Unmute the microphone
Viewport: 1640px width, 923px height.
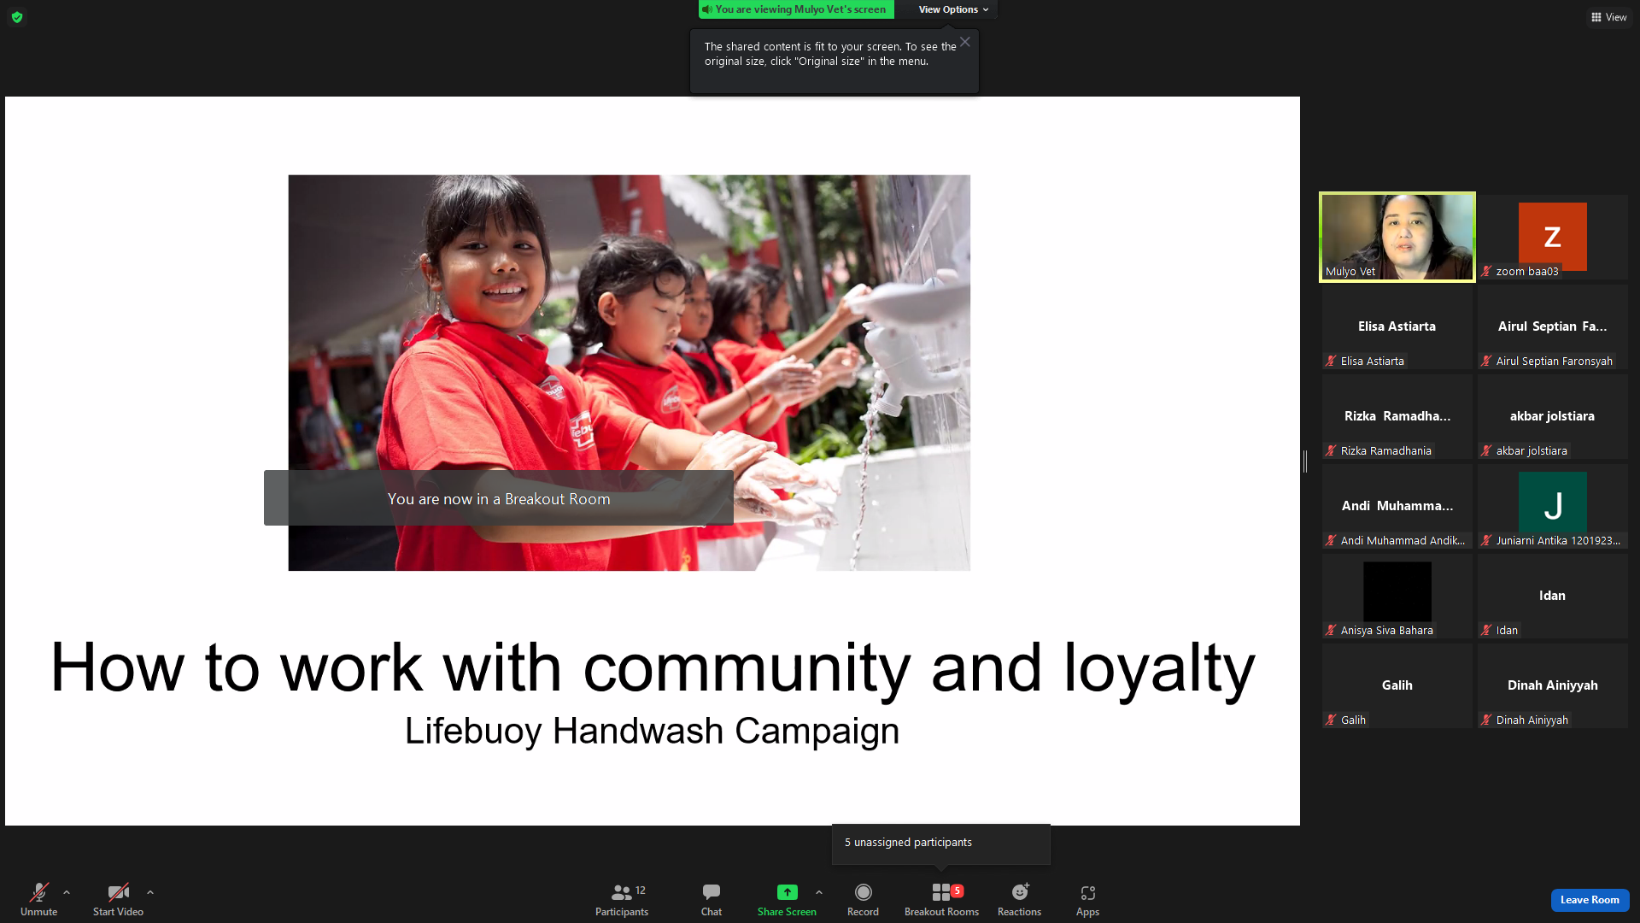point(38,899)
